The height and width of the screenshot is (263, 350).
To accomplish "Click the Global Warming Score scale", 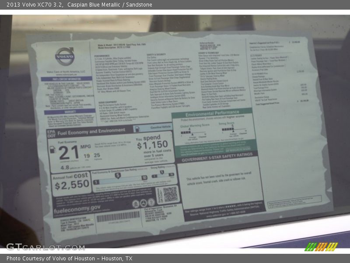I will click(192, 132).
